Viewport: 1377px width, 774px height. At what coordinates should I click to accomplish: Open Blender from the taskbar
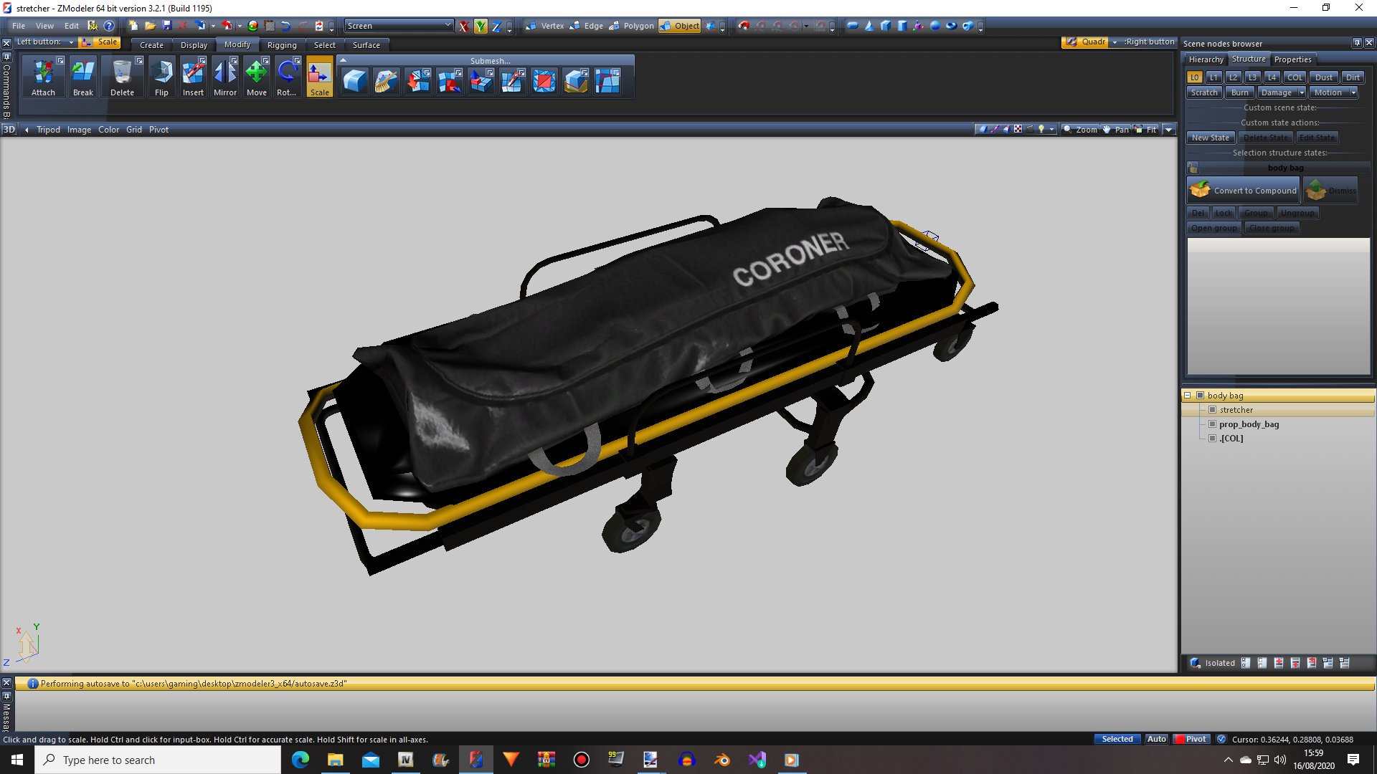click(x=722, y=760)
